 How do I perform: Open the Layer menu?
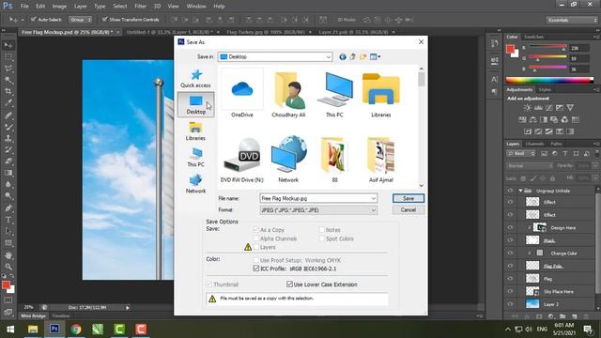80,7
